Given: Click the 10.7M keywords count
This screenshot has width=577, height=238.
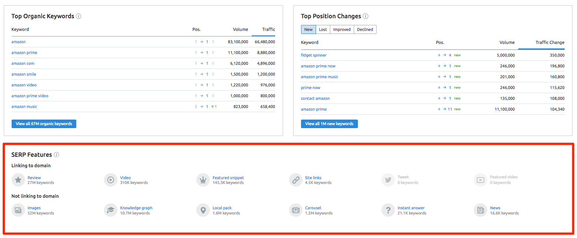Looking at the screenshot, I should pos(135,213).
